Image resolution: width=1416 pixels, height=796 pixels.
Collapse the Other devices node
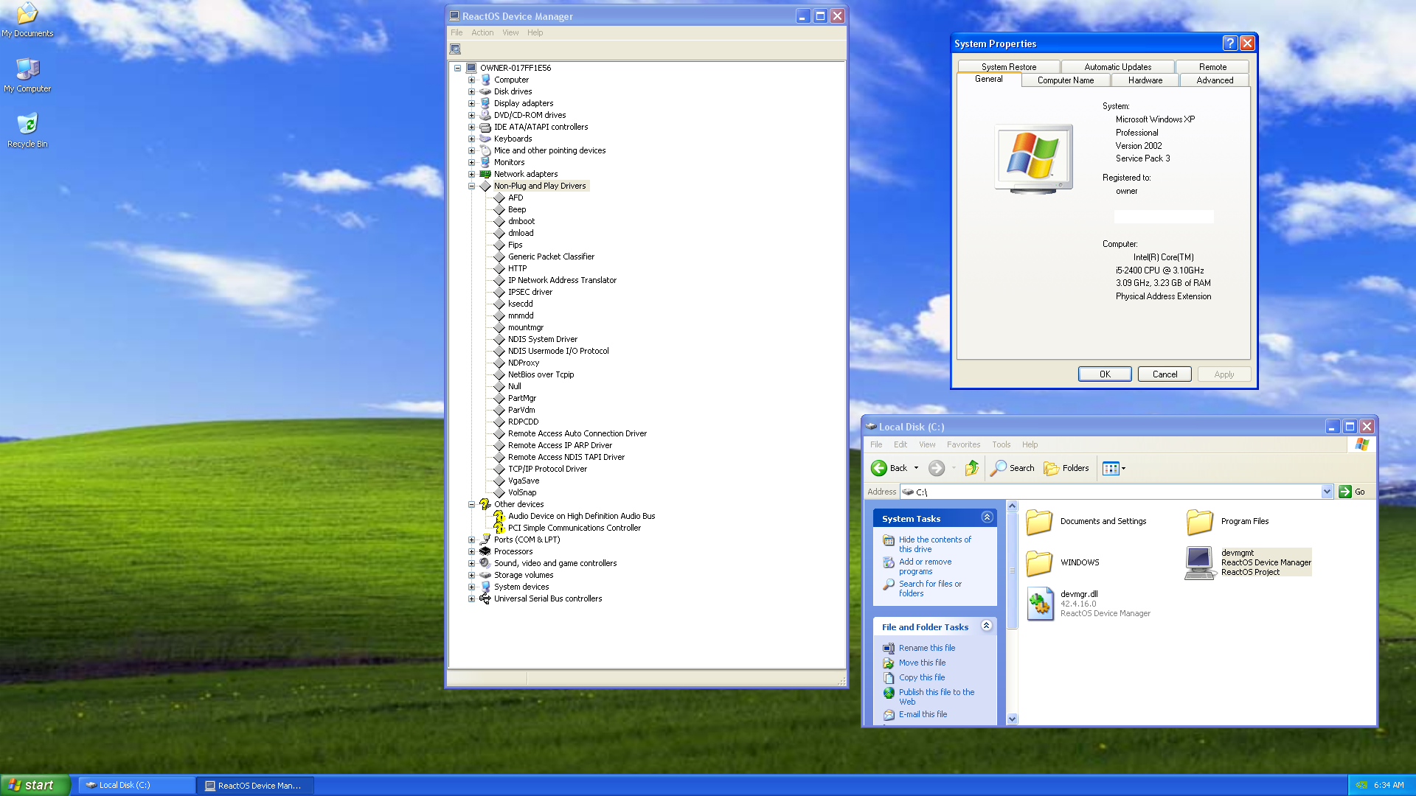point(471,504)
